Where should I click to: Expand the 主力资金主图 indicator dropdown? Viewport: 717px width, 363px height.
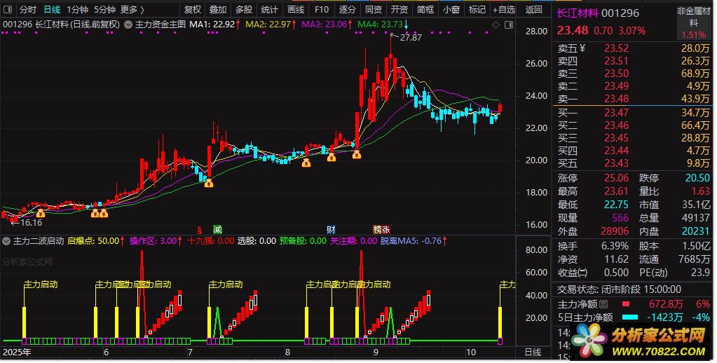pos(128,25)
